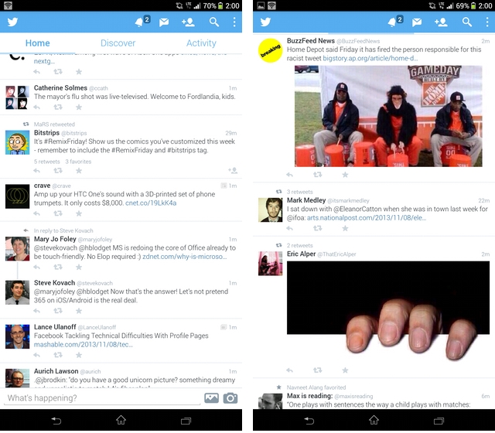Open Eric Alper's fingers image
The width and height of the screenshot is (495, 433).
[x=387, y=311]
